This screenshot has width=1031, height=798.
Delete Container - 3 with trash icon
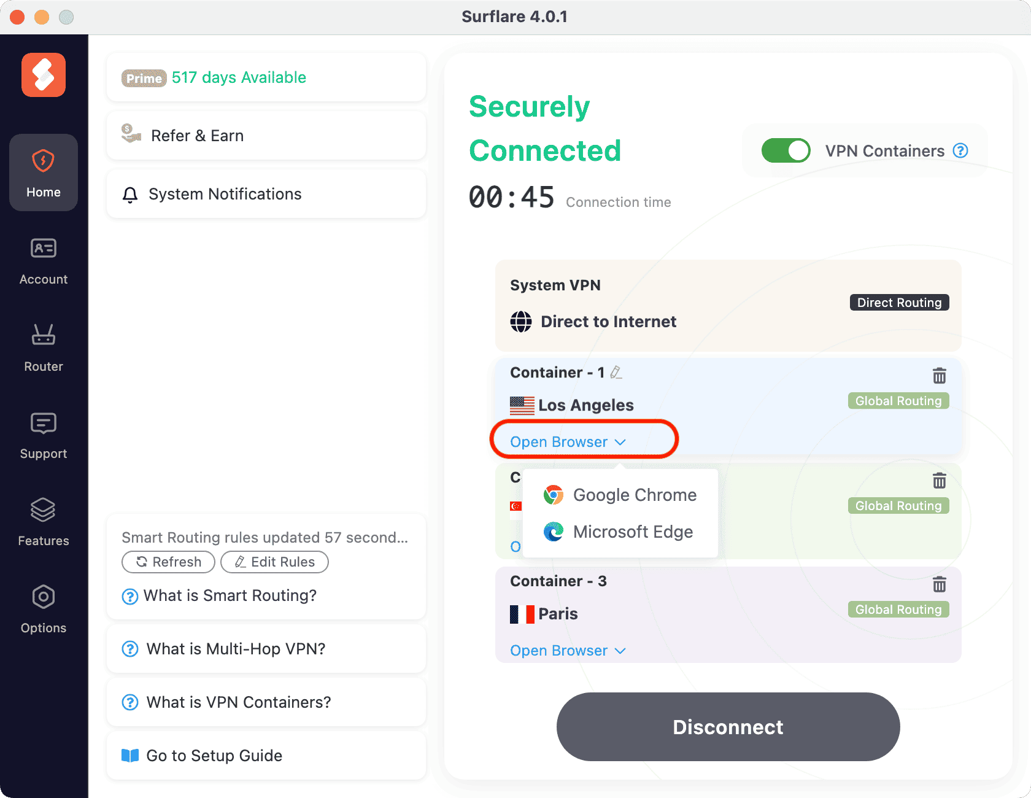[939, 584]
